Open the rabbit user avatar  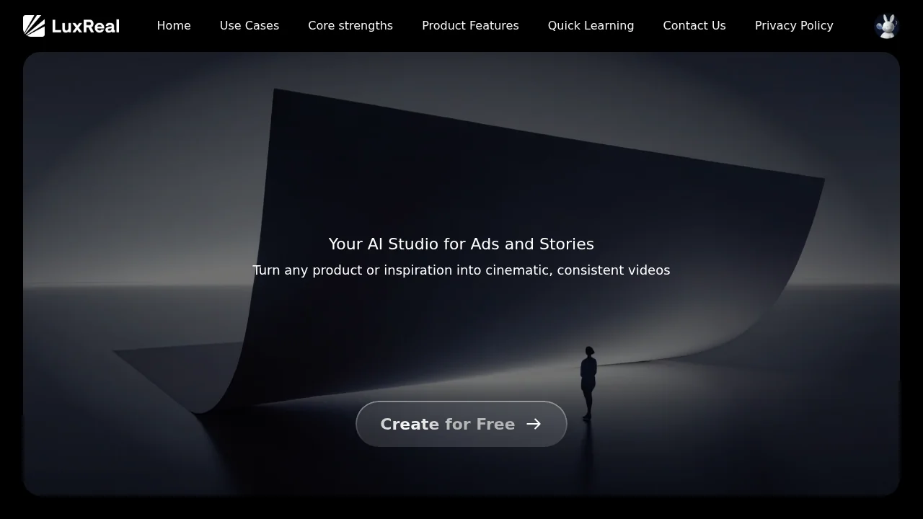coord(887,26)
